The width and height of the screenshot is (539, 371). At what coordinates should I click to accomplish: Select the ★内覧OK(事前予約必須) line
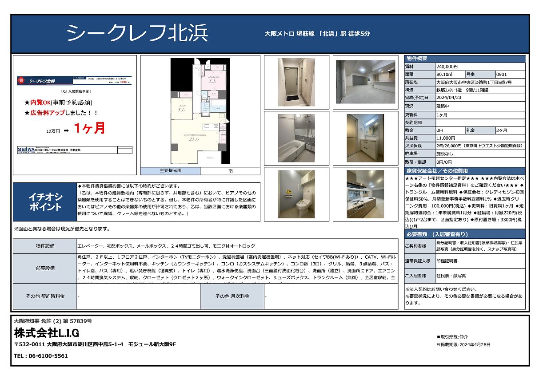coord(58,103)
